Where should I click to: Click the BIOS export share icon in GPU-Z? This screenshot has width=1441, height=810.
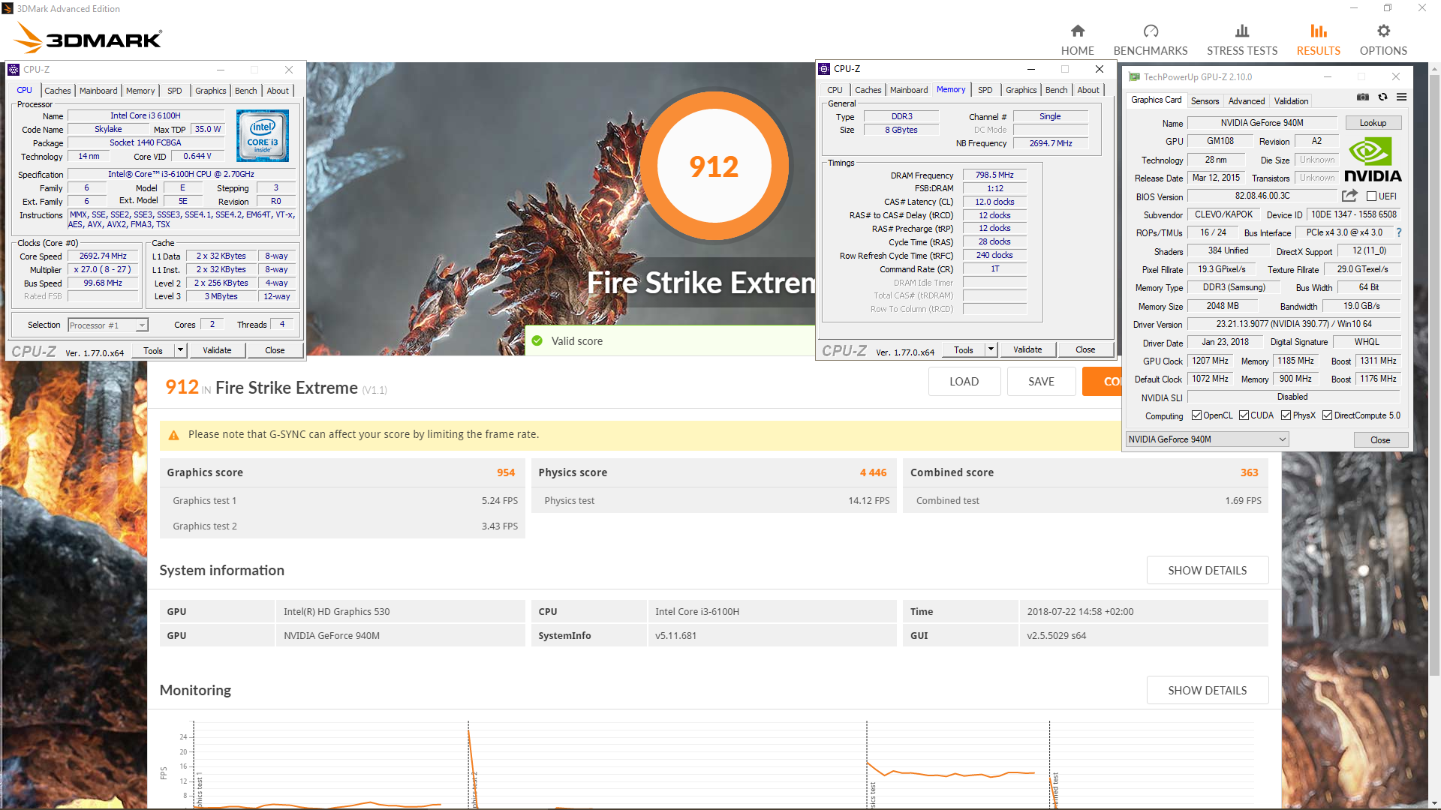[1349, 196]
